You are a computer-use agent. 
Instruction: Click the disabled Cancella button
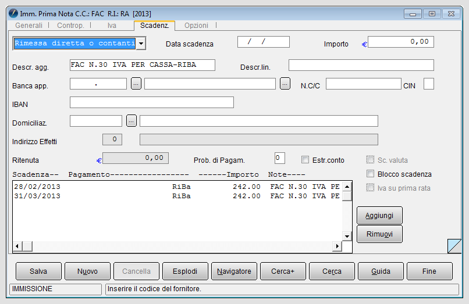(136, 271)
